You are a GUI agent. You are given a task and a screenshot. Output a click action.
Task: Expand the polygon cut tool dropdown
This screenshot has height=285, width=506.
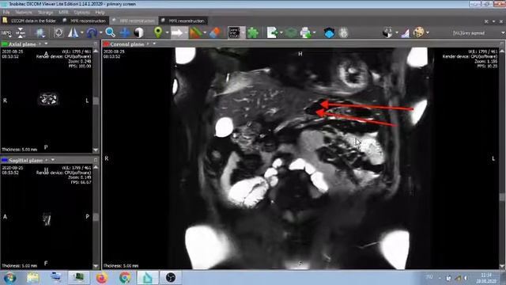(x=205, y=33)
